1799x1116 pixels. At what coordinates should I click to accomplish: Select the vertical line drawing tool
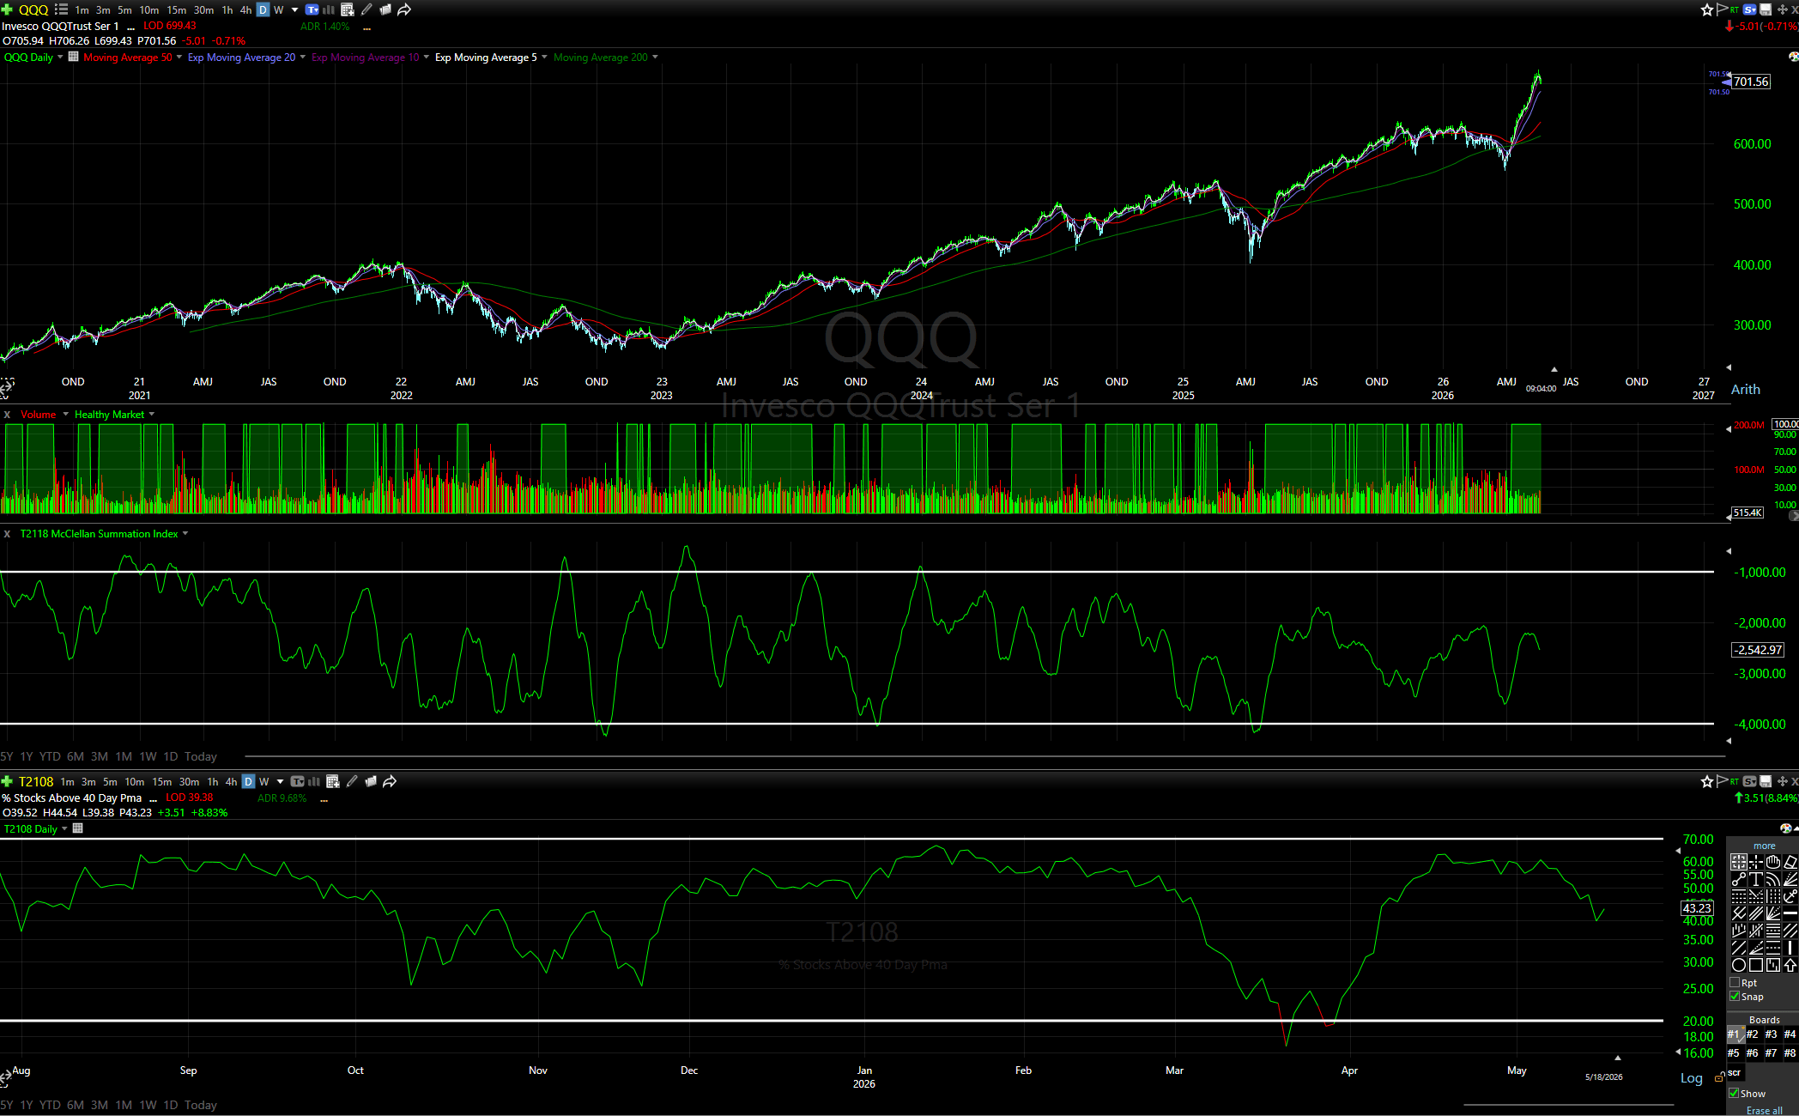[1790, 948]
